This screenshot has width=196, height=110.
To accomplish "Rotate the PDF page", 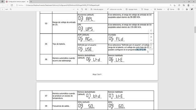I will point(82,9).
